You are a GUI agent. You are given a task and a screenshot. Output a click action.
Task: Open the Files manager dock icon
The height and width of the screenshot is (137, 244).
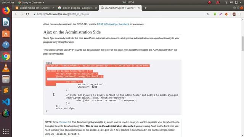6,79
